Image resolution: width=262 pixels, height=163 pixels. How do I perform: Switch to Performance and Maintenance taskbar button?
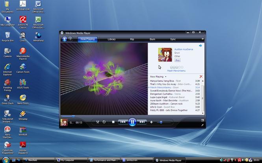tap(104, 160)
